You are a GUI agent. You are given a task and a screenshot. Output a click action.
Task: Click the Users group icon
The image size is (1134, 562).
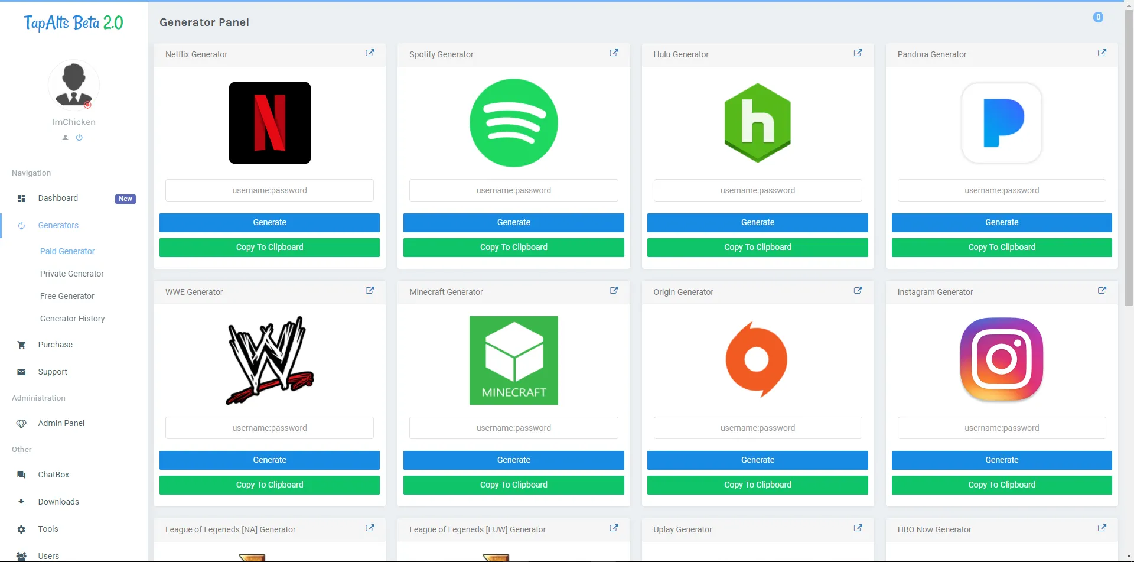[21, 556]
